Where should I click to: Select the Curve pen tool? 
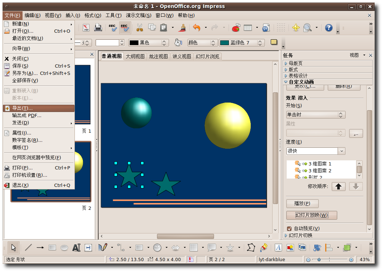pyautogui.click(x=103, y=248)
